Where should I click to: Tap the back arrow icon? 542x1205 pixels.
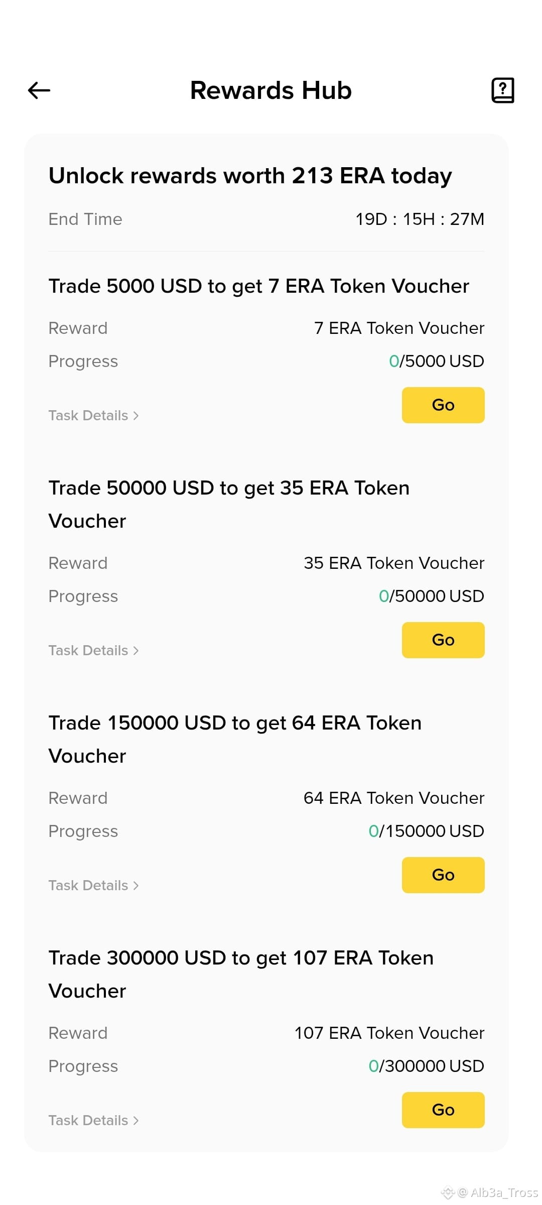(39, 90)
